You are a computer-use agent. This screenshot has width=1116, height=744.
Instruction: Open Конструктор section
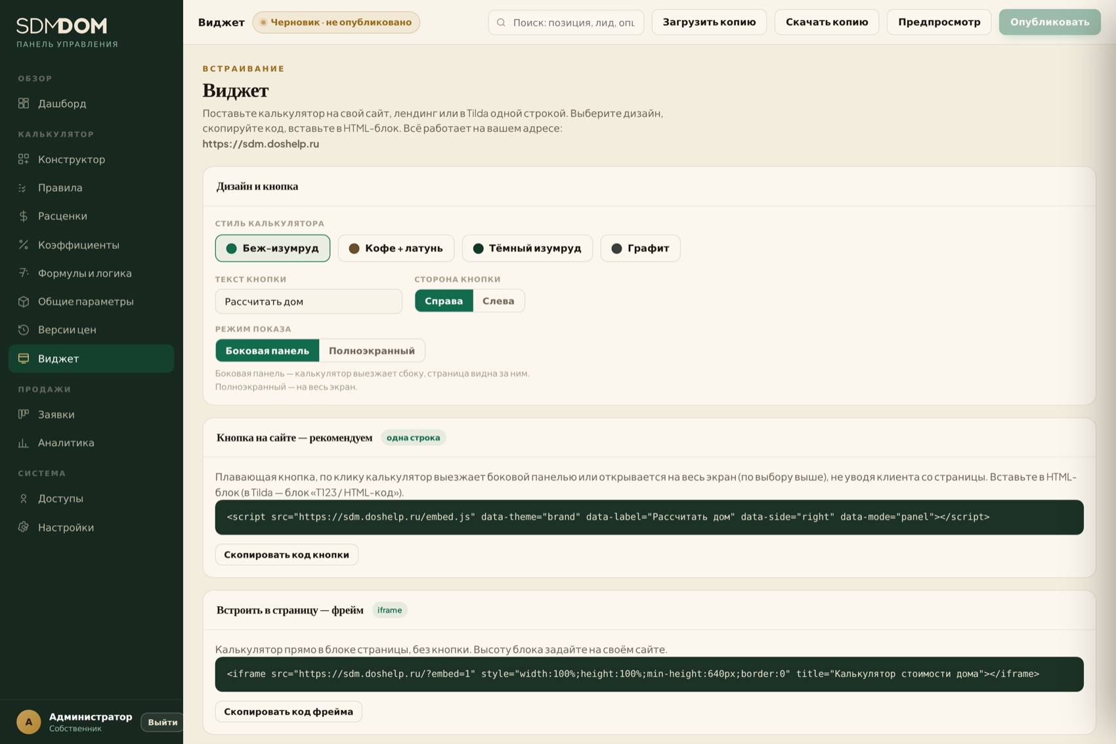(91, 159)
